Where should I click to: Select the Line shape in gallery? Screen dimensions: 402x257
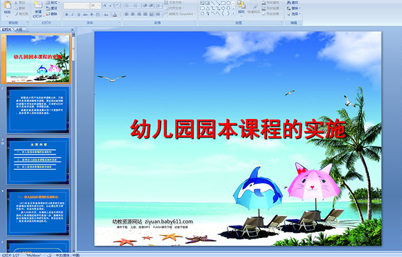click(213, 3)
